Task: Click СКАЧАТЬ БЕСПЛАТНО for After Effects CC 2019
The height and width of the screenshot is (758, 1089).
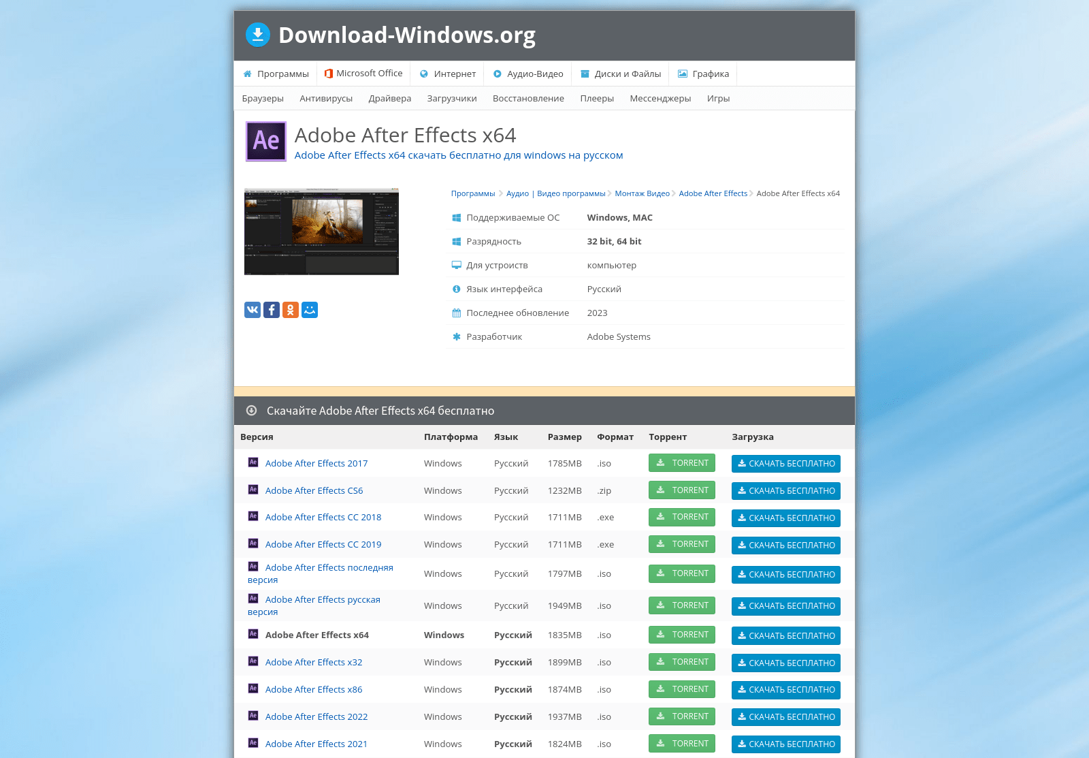Action: [x=786, y=545]
